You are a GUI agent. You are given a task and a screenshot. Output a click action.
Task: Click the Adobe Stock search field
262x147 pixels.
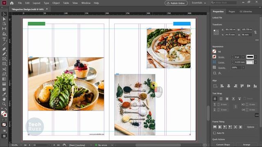coord(224,3)
